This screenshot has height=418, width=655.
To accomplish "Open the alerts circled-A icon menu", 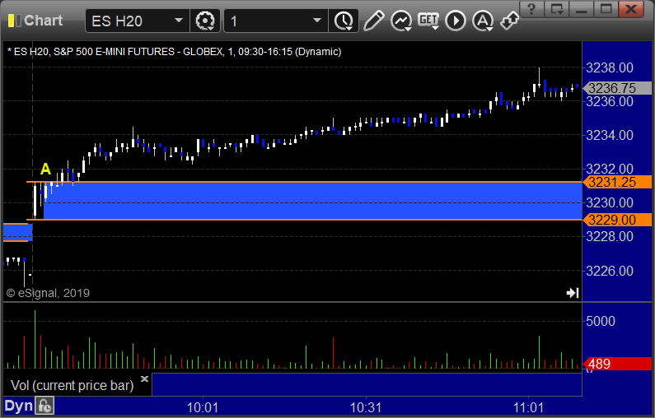I will click(483, 21).
